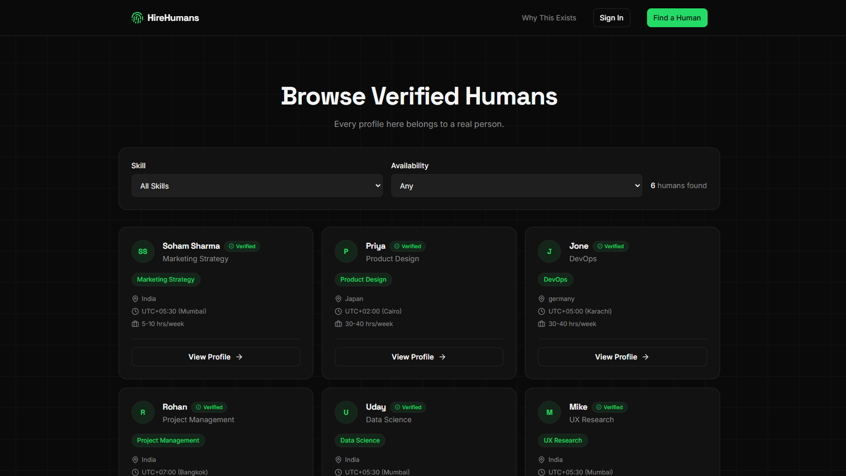Click the briefcase icon showing Jone's weekly hours
846x476 pixels.
point(541,323)
